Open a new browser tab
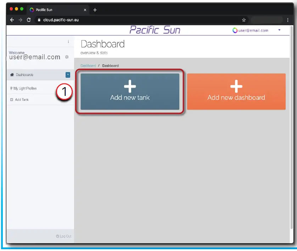297x251 pixels. pos(95,10)
